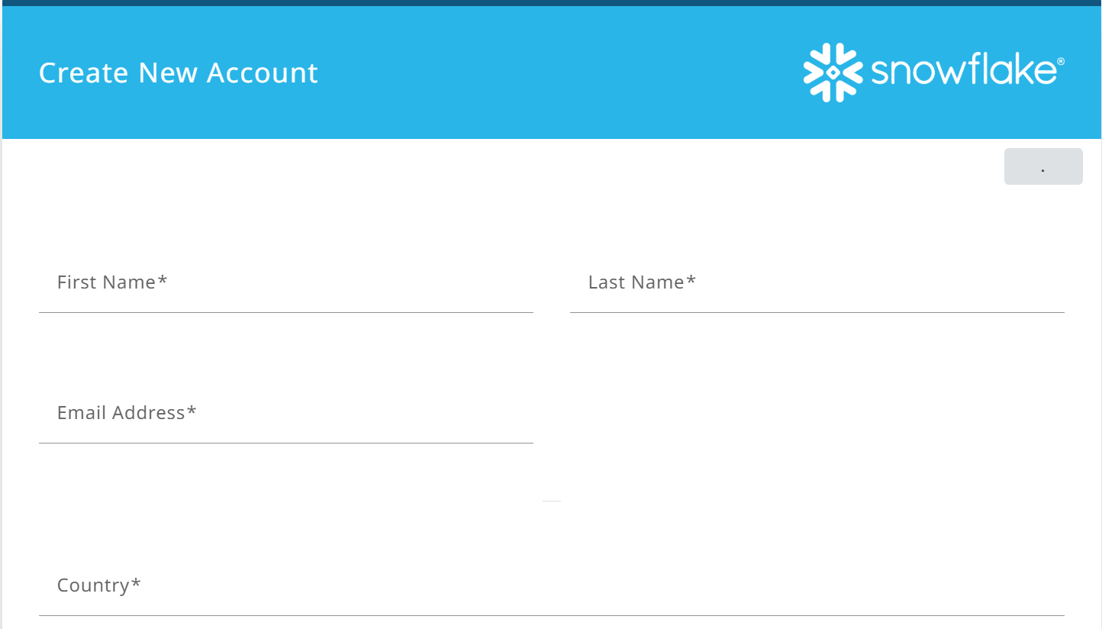Click the grey button with a dot
Image resolution: width=1102 pixels, height=629 pixels.
(1043, 166)
